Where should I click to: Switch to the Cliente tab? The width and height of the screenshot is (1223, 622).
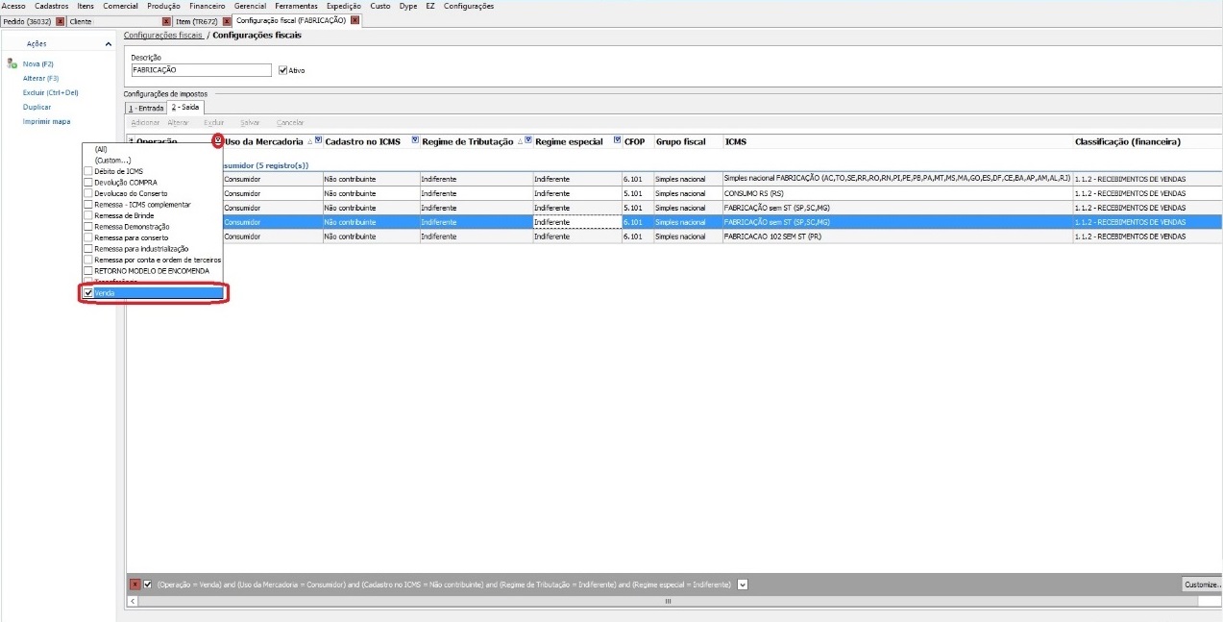[81, 21]
